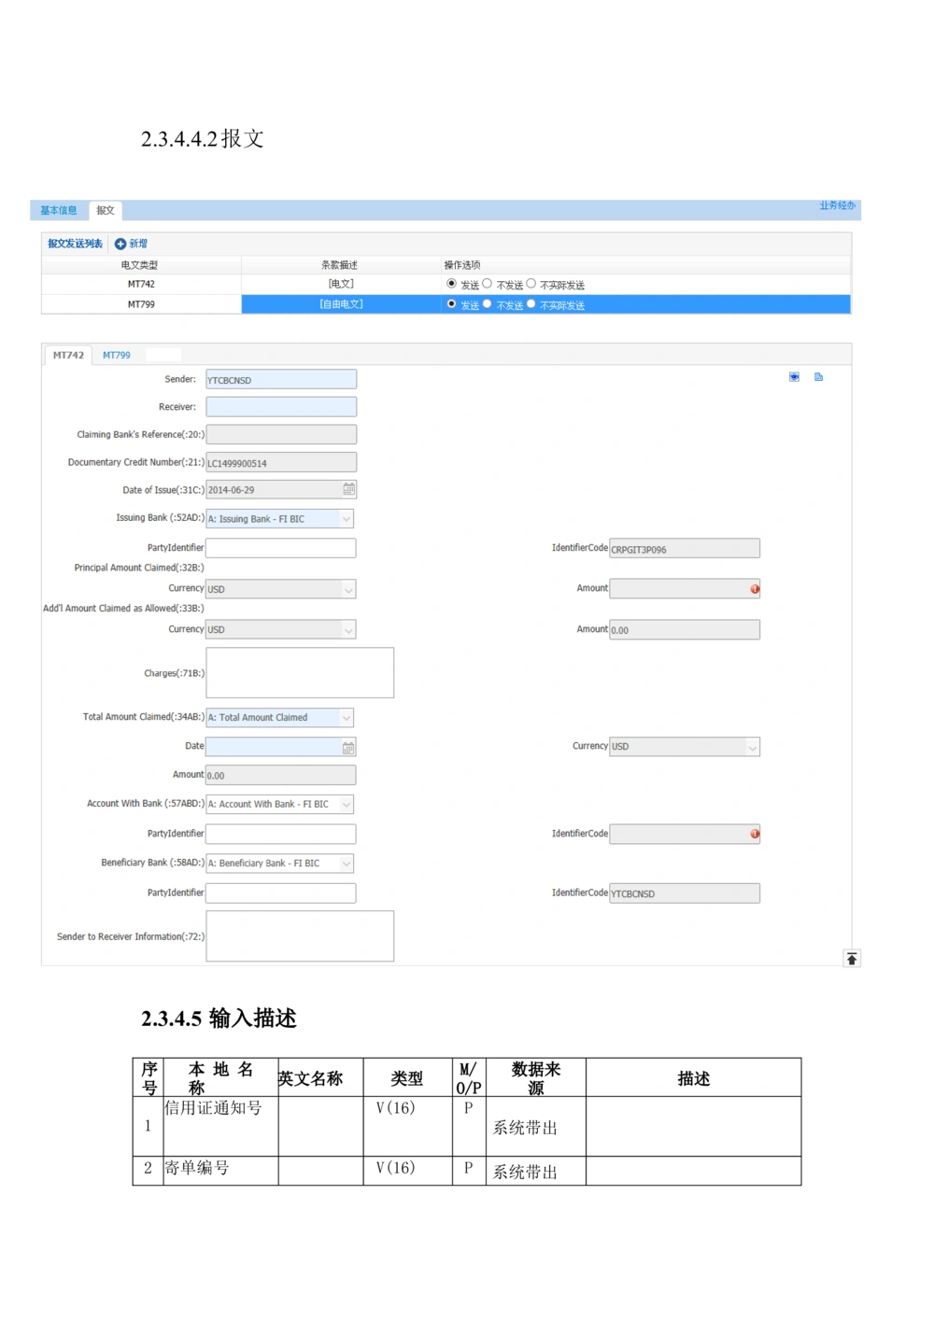Expand the Beneficiary Bank 58AD dropdown
The image size is (934, 1321).
click(x=347, y=863)
